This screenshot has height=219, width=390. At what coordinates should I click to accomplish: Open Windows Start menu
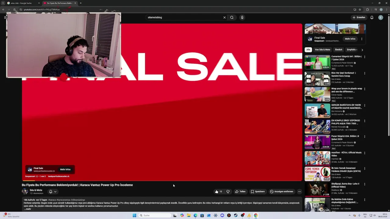(134, 215)
